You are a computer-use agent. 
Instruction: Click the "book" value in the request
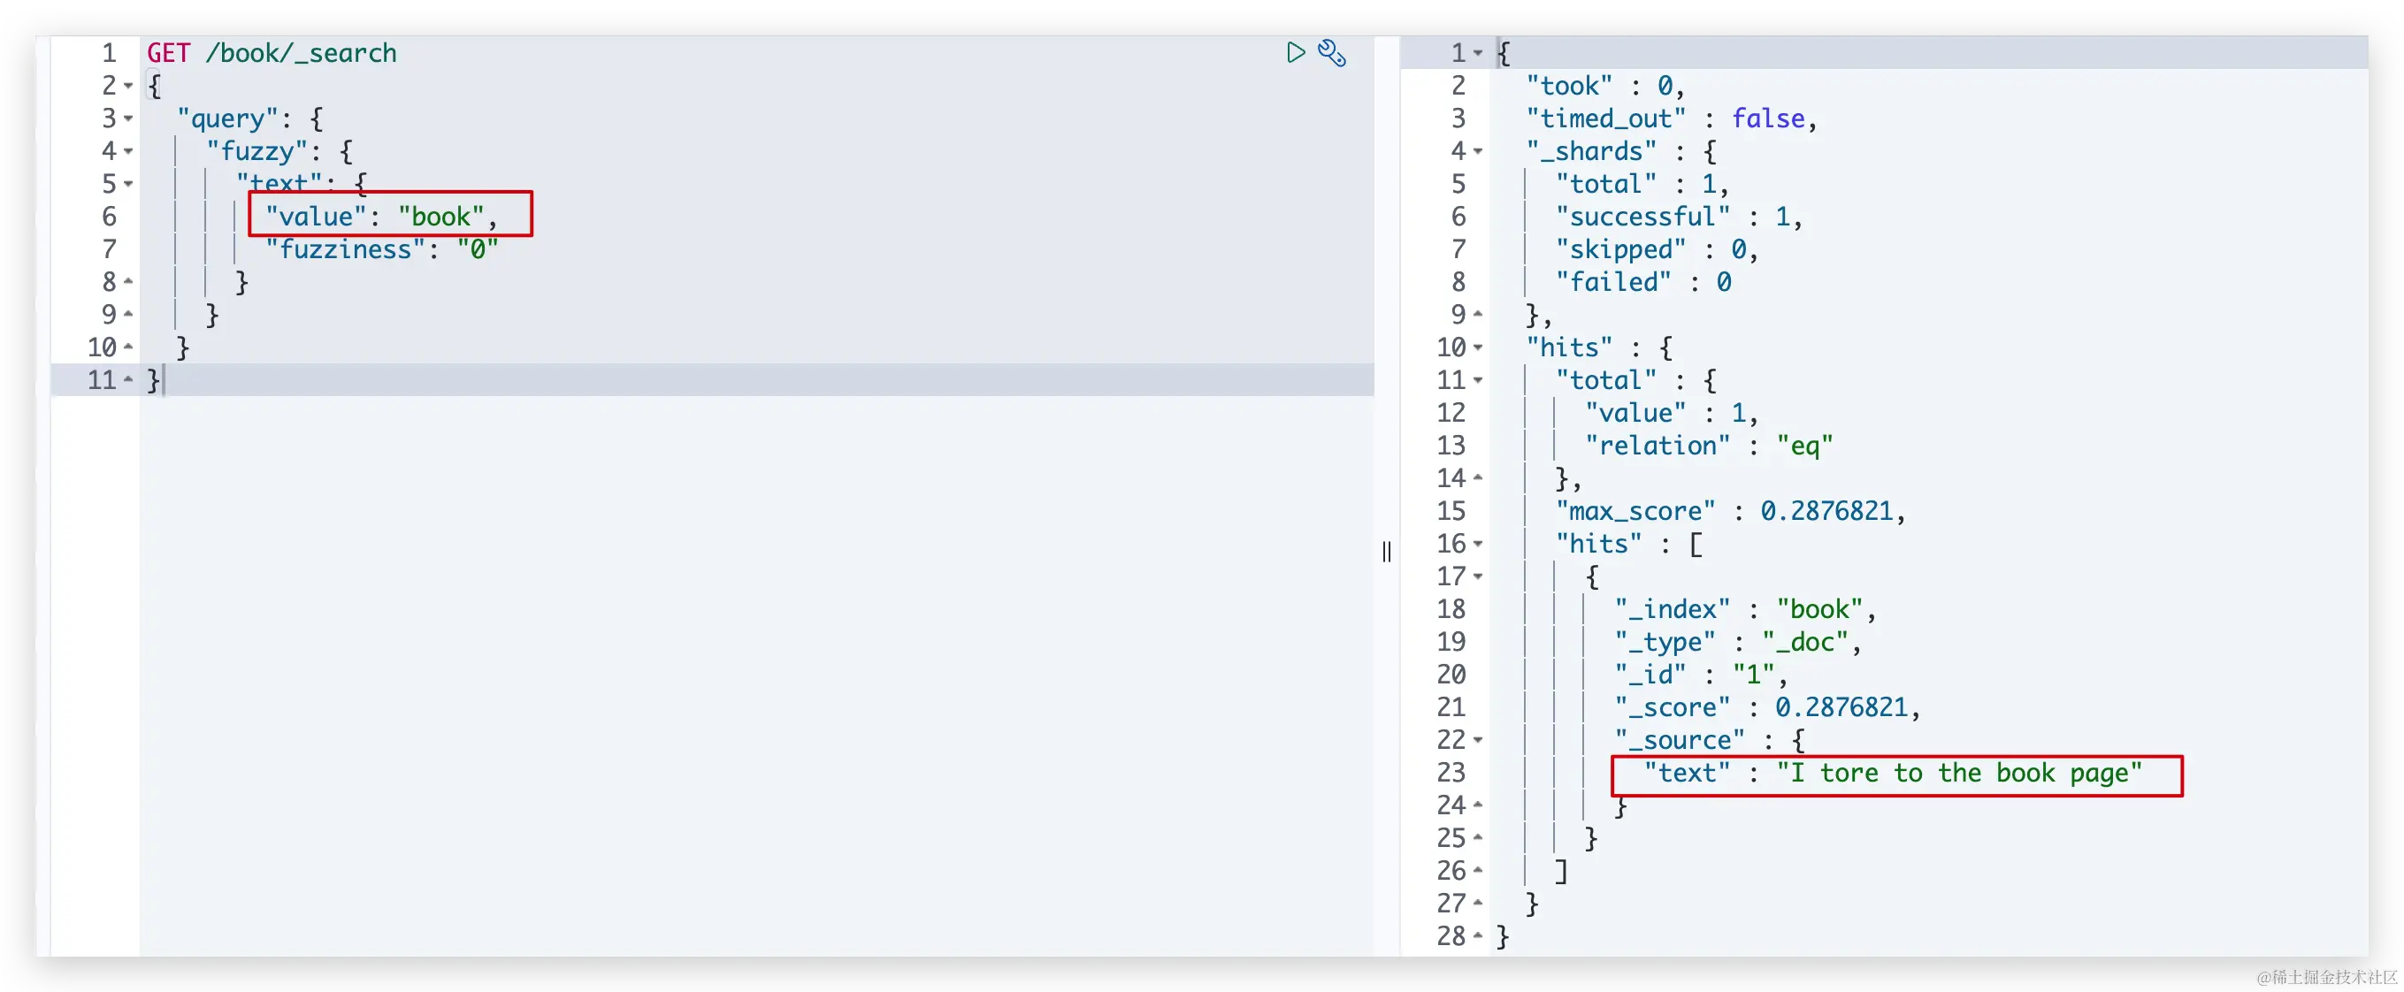click(x=441, y=217)
